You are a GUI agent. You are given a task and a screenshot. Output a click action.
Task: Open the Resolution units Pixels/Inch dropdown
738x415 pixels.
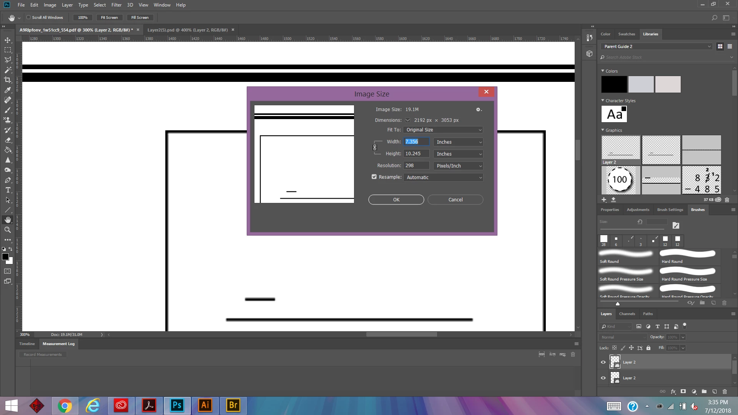pos(458,166)
